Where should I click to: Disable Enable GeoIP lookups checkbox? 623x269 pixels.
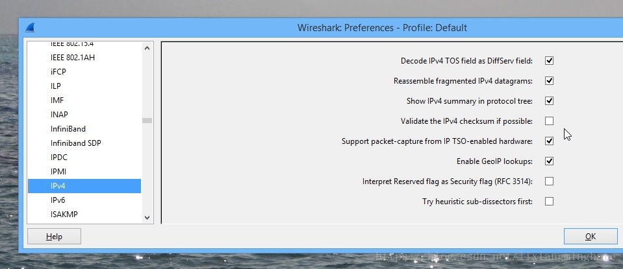coord(549,161)
